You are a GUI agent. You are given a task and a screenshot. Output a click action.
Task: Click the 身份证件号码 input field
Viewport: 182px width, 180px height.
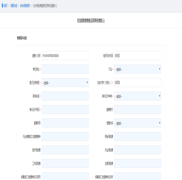tap(65, 109)
